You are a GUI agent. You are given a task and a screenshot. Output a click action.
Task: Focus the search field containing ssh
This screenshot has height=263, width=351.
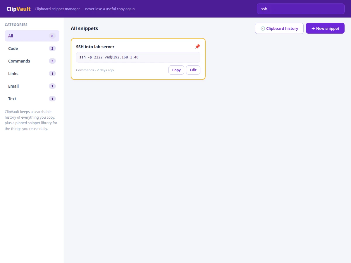pyautogui.click(x=301, y=9)
